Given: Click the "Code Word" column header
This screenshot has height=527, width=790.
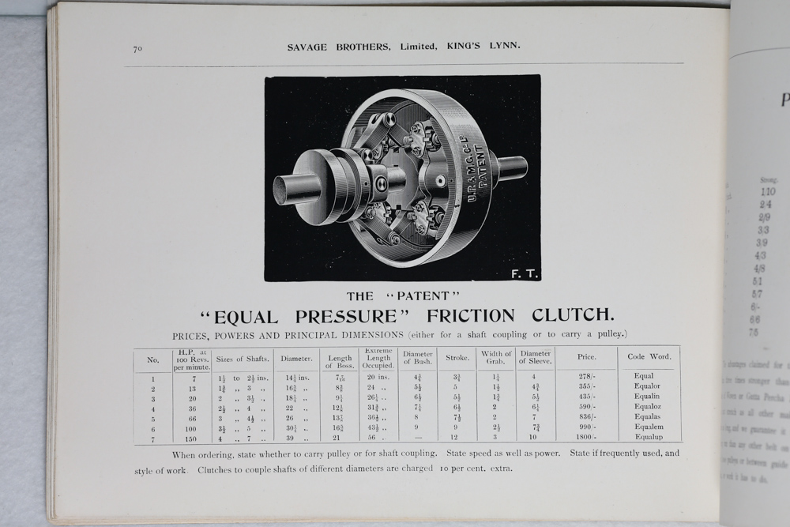Looking at the screenshot, I should click(x=649, y=357).
